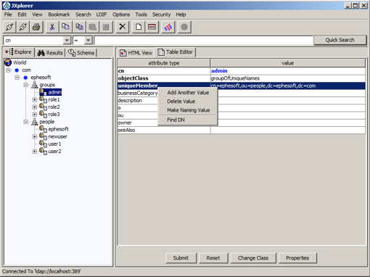Click the Stop round grey toolbar icon

pyautogui.click(x=184, y=27)
